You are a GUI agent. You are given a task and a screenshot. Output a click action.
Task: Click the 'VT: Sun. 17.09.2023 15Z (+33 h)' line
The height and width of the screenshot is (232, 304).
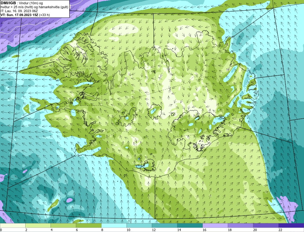click(x=25, y=15)
